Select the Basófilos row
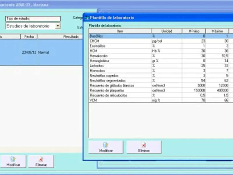 pos(161,36)
